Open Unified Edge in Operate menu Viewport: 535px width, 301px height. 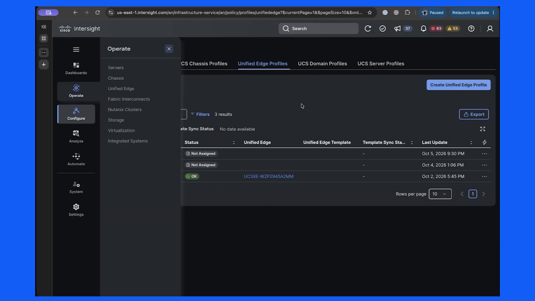pos(121,89)
